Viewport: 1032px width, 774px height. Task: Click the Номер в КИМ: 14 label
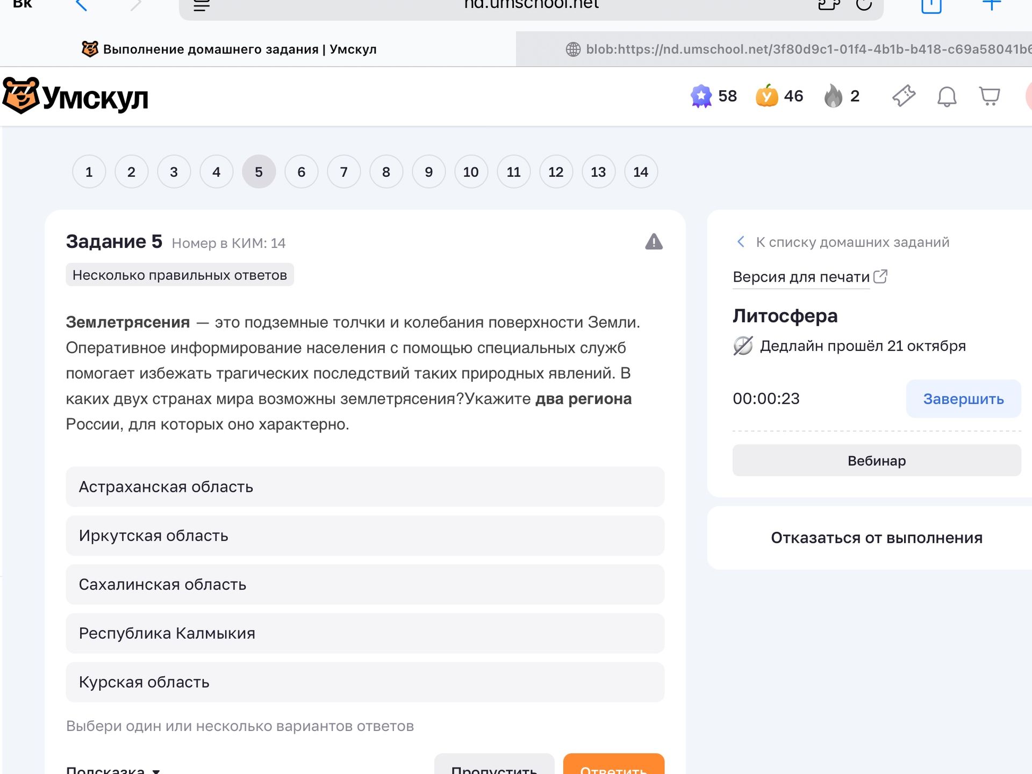(x=228, y=243)
